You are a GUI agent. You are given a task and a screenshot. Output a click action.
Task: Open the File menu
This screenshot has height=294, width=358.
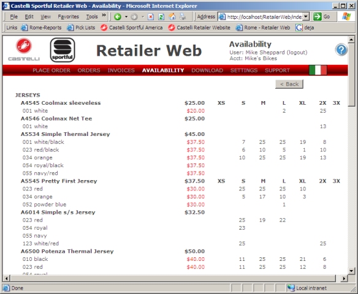pos(13,17)
